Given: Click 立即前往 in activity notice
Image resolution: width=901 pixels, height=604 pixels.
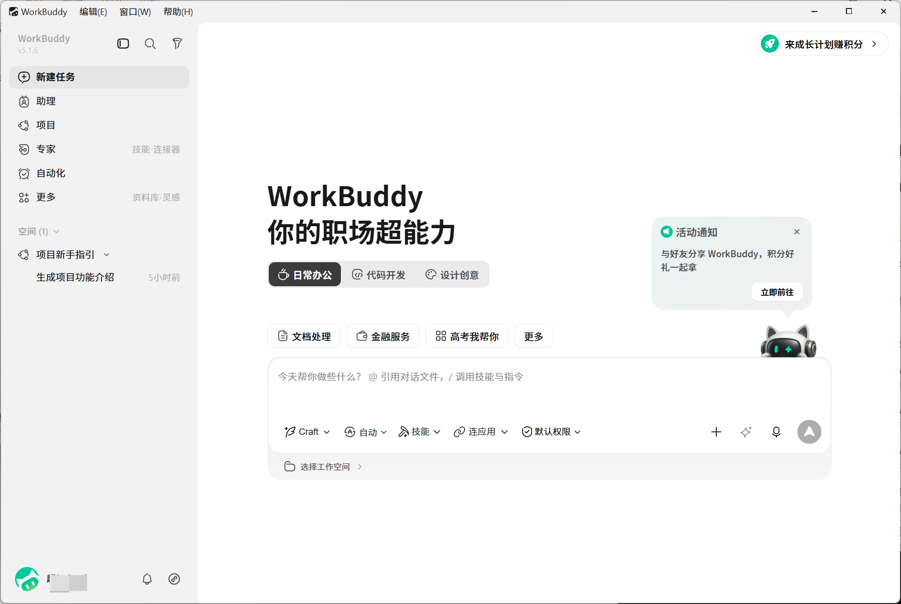Looking at the screenshot, I should pyautogui.click(x=777, y=292).
